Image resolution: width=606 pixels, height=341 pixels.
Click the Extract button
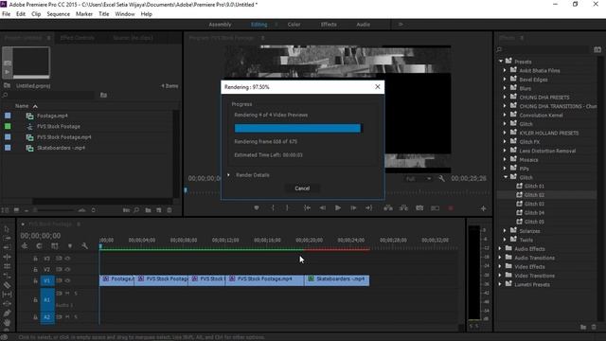click(403, 208)
